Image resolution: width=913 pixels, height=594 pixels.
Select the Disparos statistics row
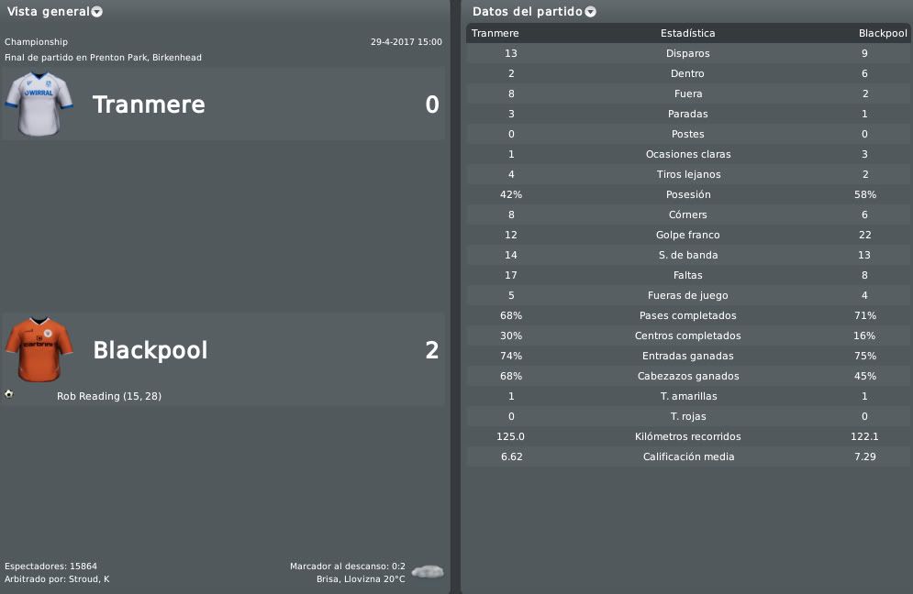(688, 53)
